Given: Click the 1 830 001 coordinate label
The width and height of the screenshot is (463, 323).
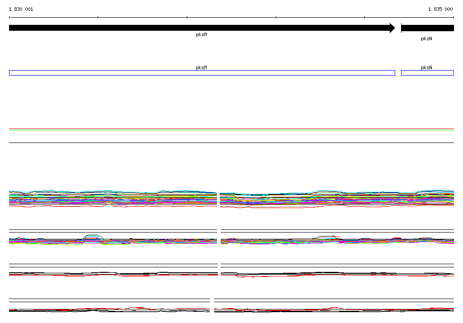Looking at the screenshot, I should pyautogui.click(x=21, y=9).
